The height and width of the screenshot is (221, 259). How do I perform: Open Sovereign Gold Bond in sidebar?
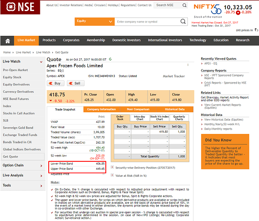(18, 128)
